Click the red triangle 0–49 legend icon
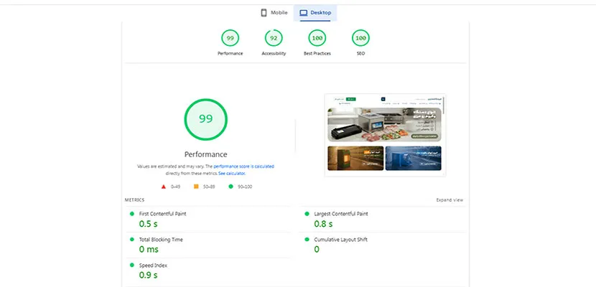 (164, 187)
